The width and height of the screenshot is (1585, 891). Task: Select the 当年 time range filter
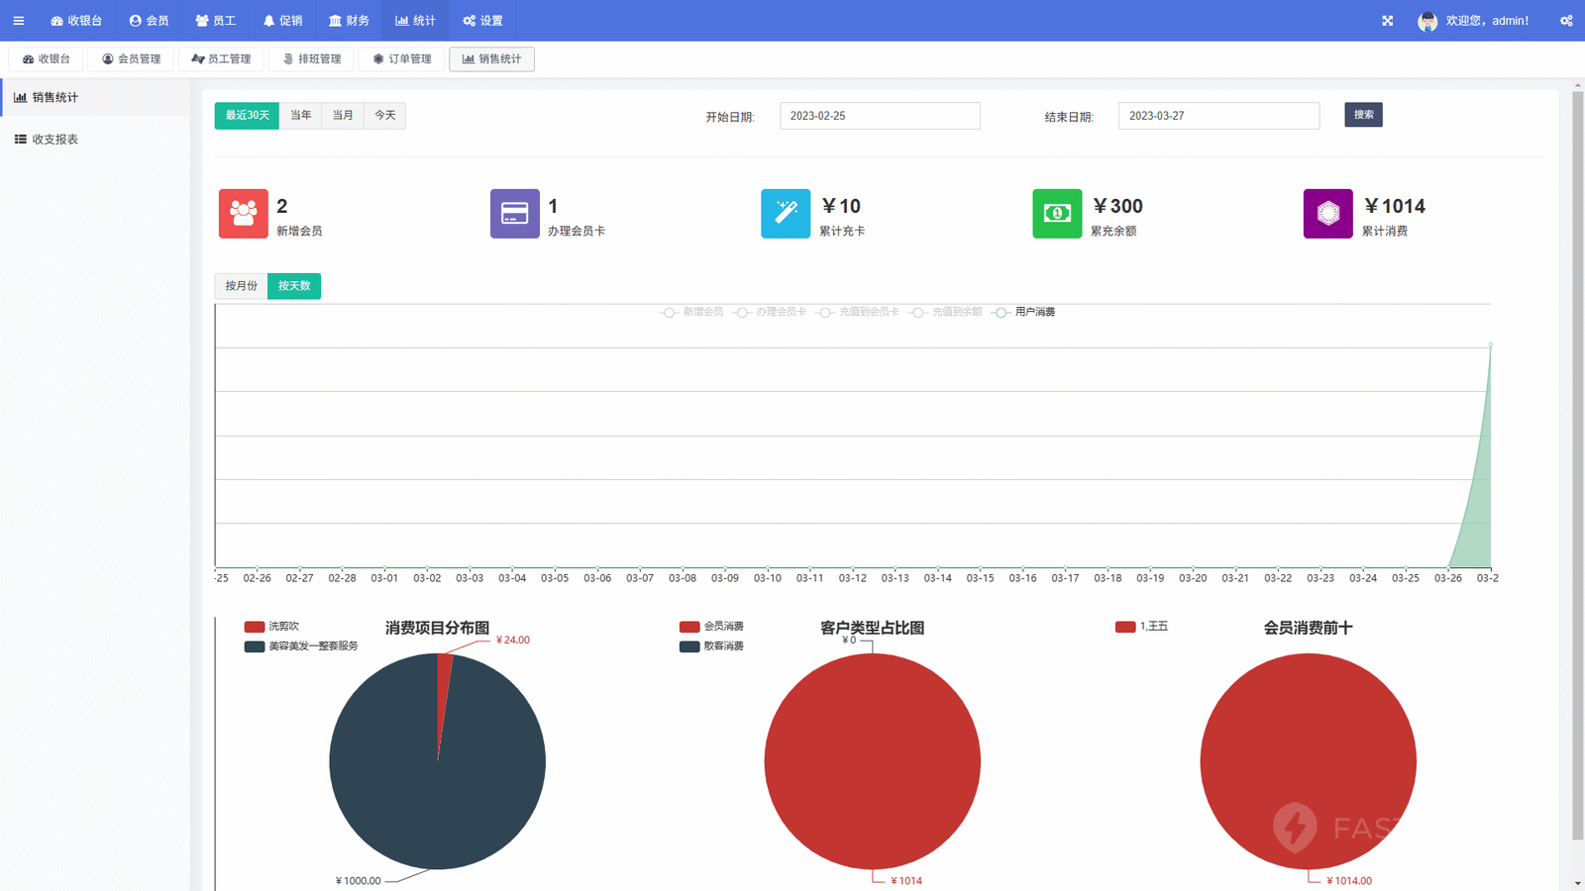[300, 116]
